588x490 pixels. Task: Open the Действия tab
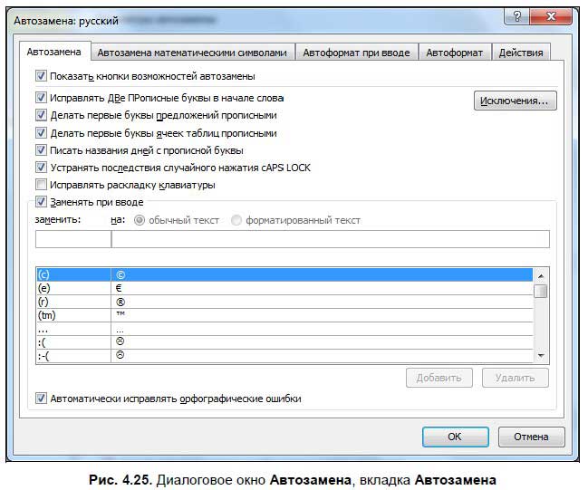pyautogui.click(x=521, y=53)
